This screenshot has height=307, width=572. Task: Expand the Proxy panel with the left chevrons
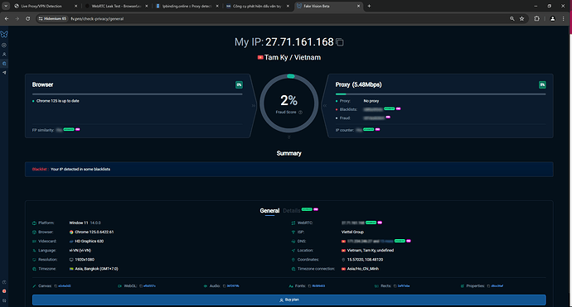[x=324, y=106]
